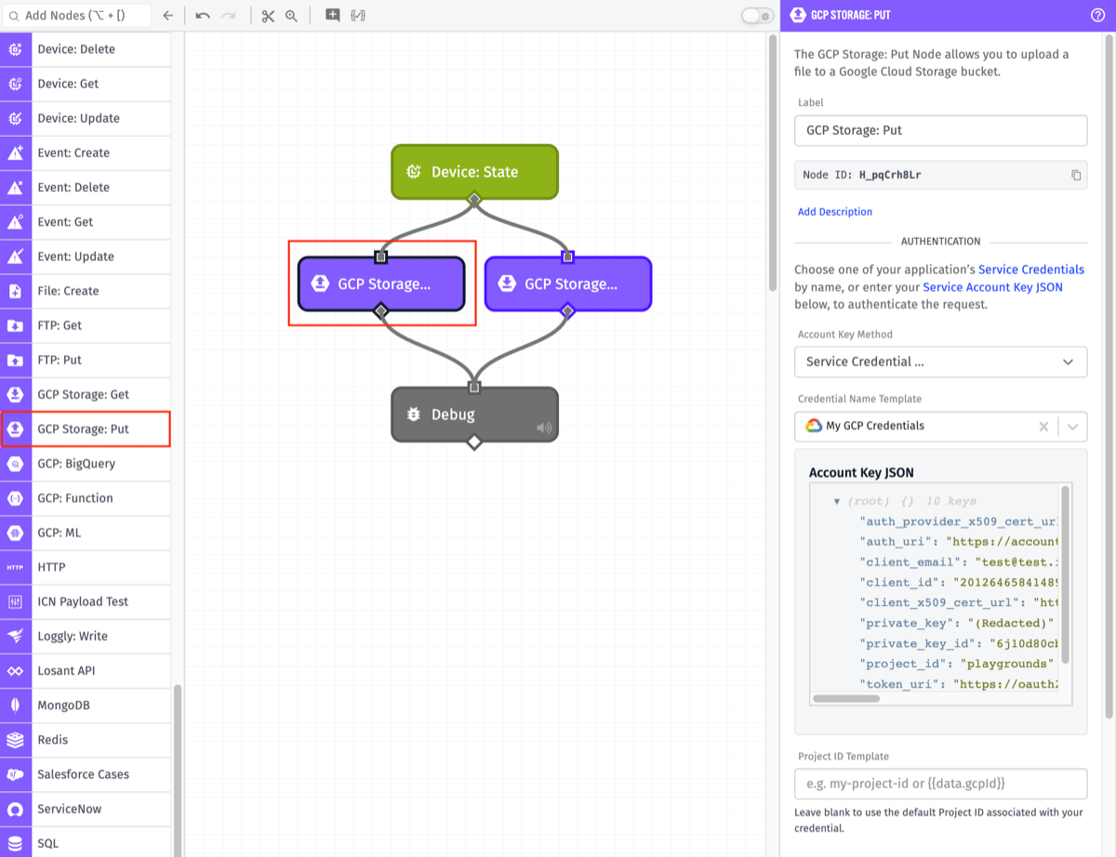Select the Debug node on canvas

[474, 415]
